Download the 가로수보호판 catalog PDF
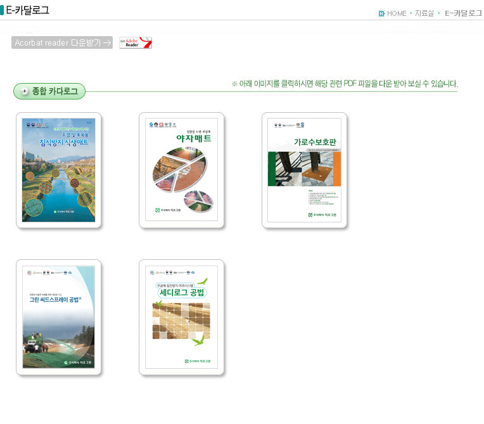Screen dimensions: 484x424 point(304,170)
